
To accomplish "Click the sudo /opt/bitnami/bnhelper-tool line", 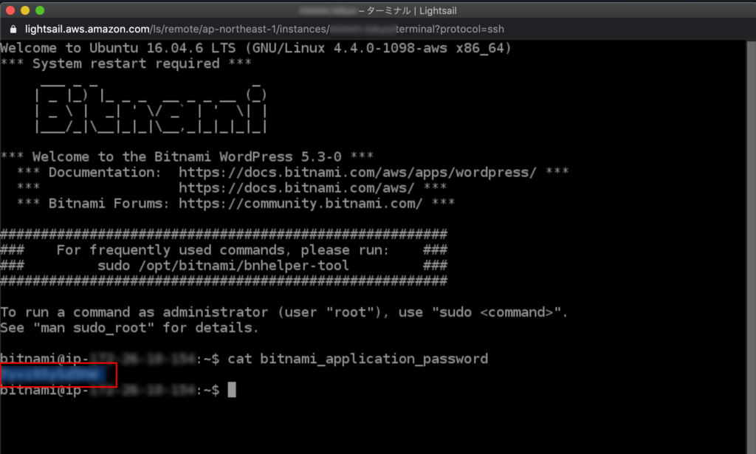I will 223,266.
